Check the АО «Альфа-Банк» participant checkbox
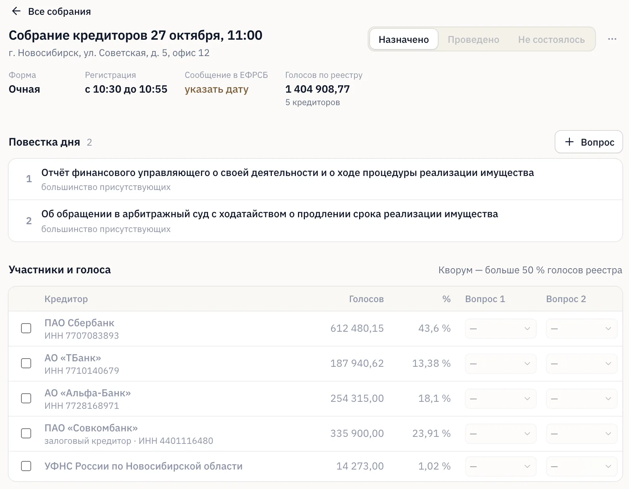629x489 pixels. 26,398
